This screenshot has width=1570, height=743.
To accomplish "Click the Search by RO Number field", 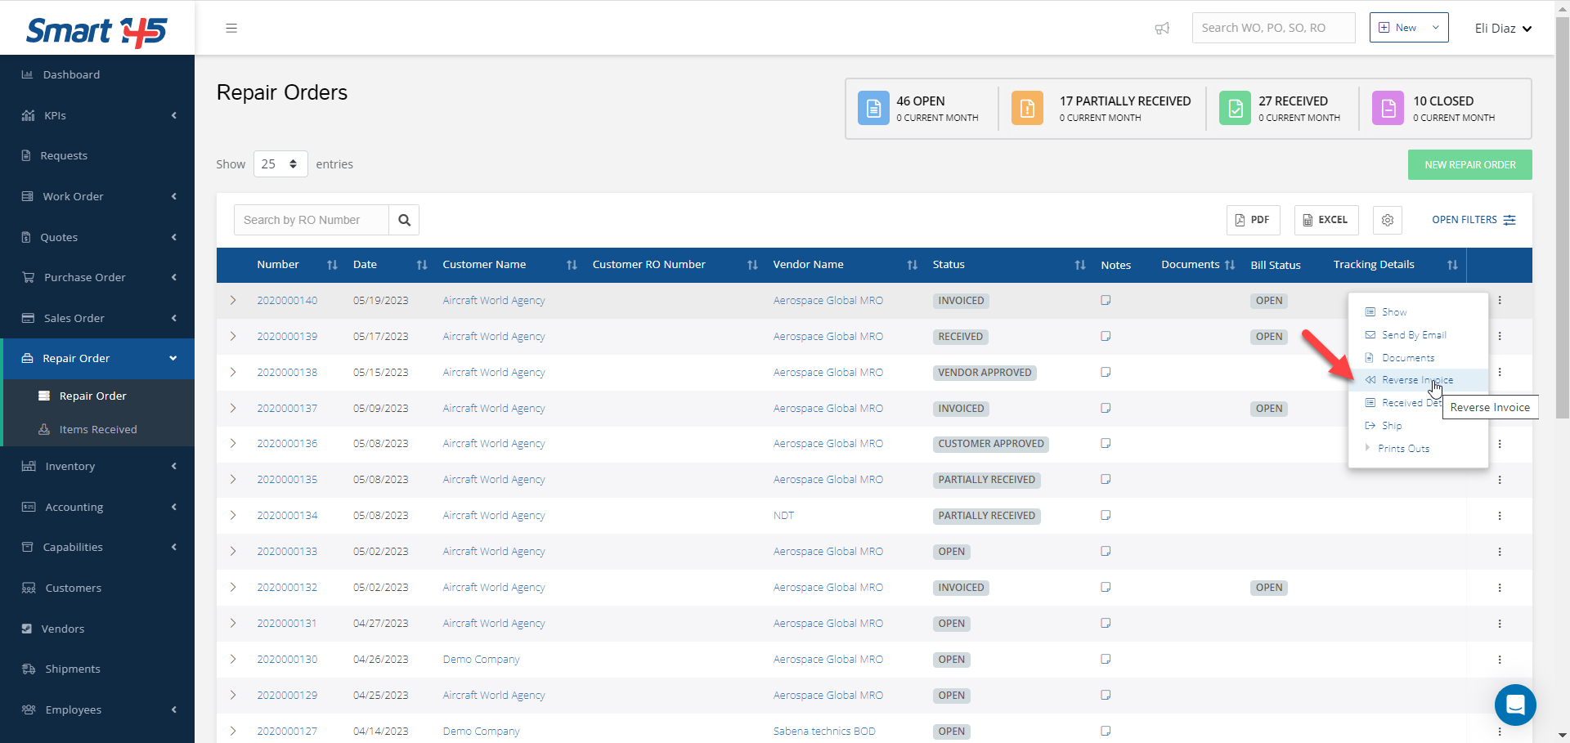I will [312, 220].
